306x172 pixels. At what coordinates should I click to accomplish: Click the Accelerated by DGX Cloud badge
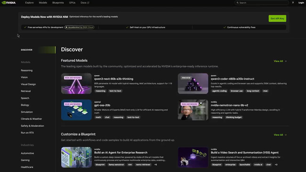click(x=80, y=27)
